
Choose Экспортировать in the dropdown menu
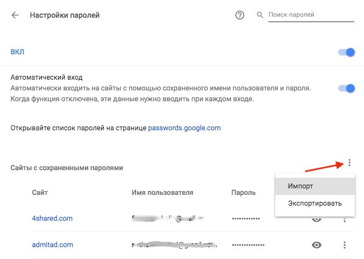click(315, 204)
